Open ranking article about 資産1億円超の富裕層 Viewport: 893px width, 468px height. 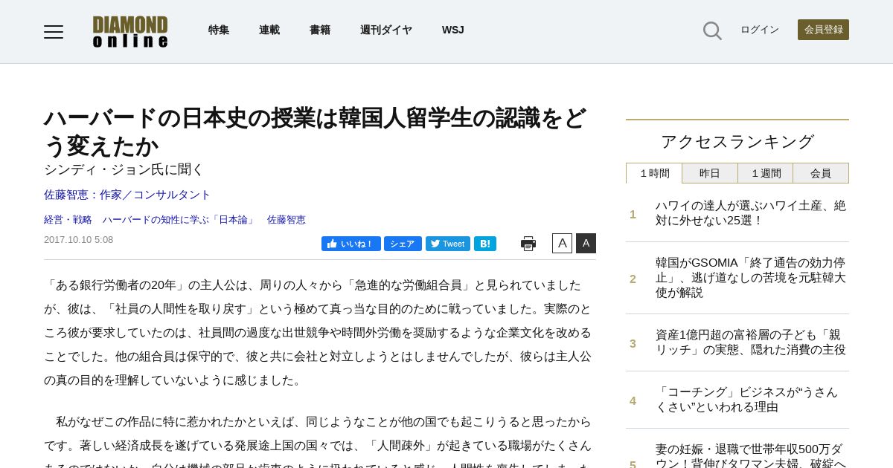click(x=751, y=342)
